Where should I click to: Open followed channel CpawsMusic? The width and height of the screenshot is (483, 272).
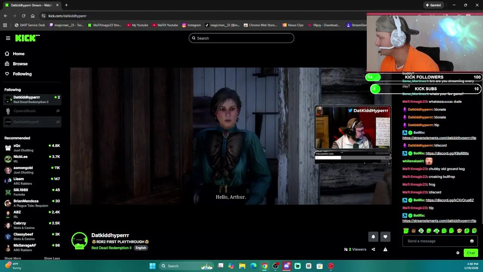32,111
